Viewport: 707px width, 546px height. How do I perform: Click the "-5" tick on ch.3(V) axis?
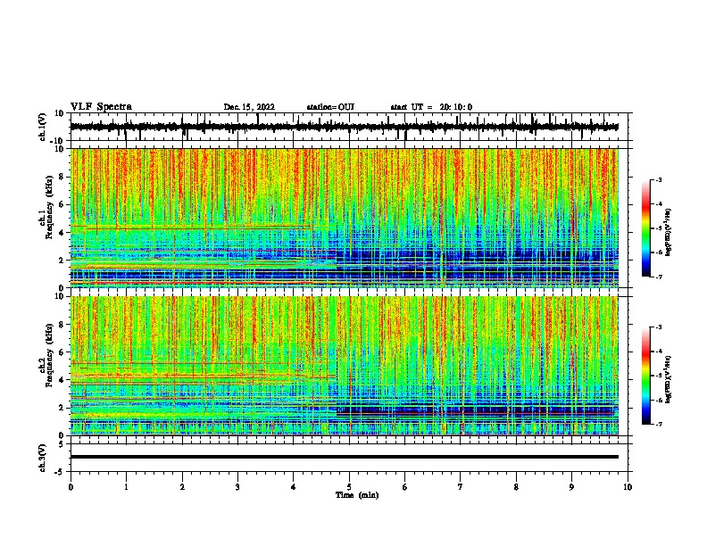click(x=61, y=472)
